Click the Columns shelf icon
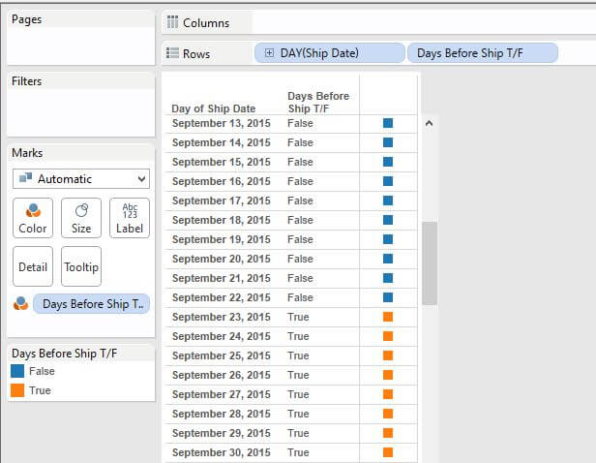 (x=173, y=23)
